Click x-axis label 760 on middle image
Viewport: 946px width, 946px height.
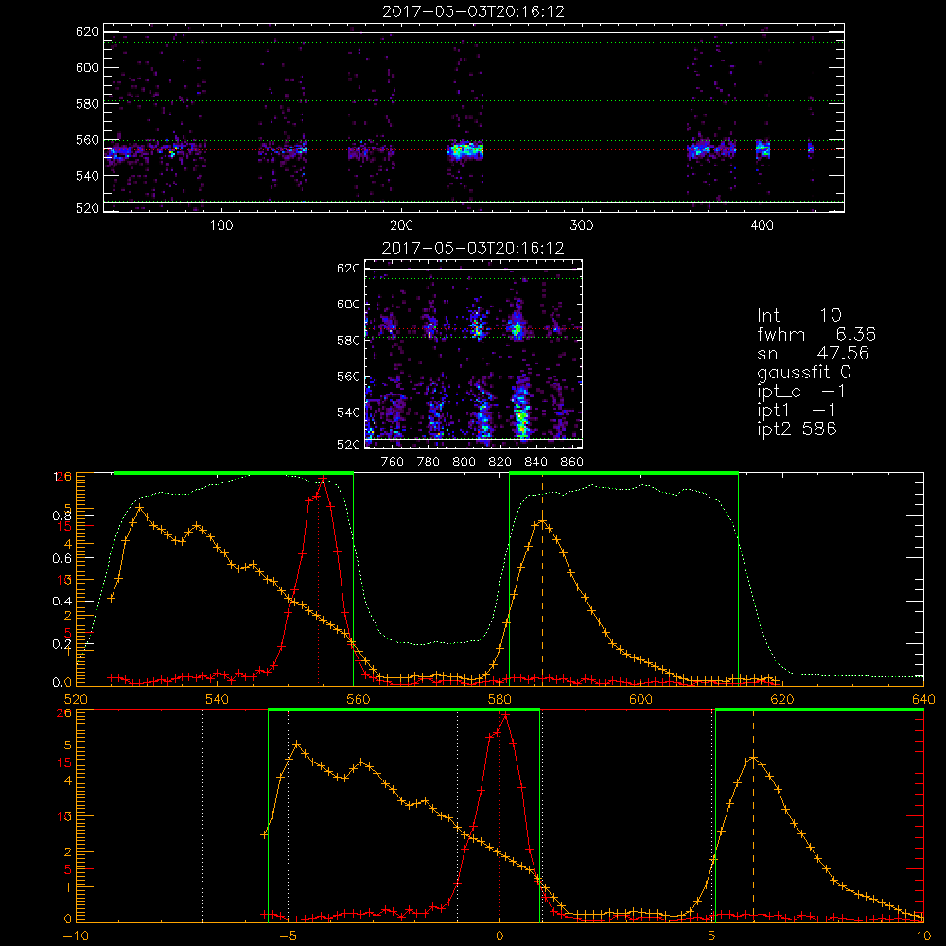pos(393,463)
